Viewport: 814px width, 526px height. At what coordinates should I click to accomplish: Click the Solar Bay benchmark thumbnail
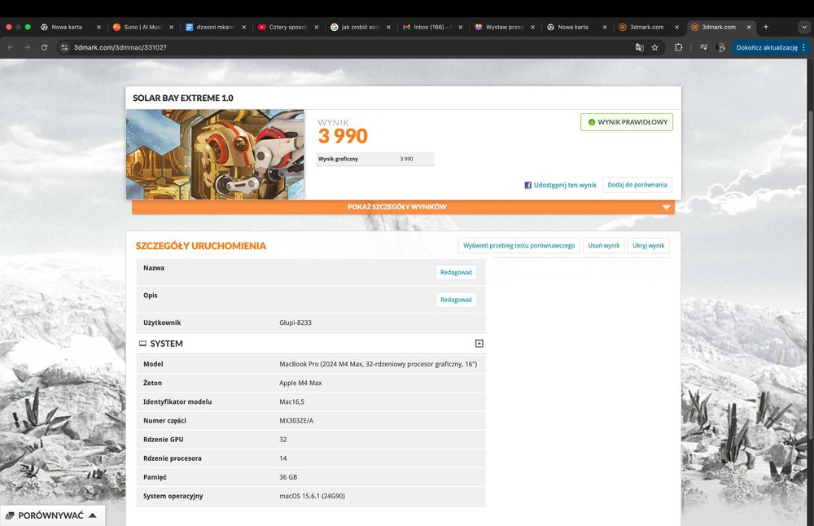click(x=216, y=154)
